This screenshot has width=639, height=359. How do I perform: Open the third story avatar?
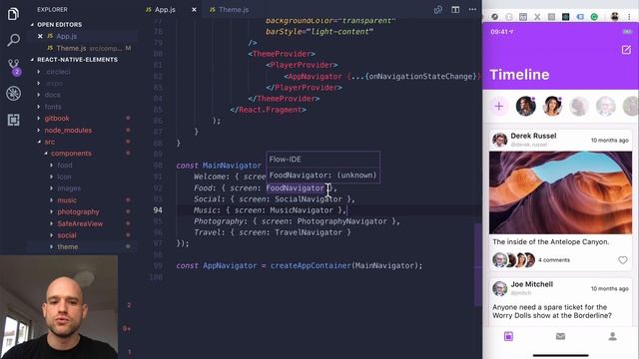(x=579, y=107)
